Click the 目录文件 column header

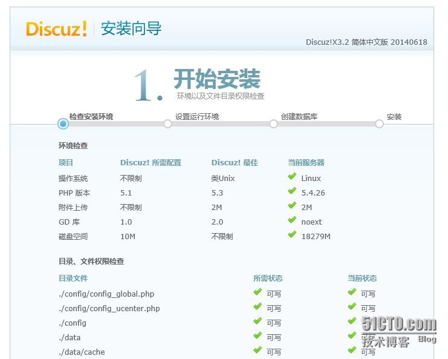(73, 278)
